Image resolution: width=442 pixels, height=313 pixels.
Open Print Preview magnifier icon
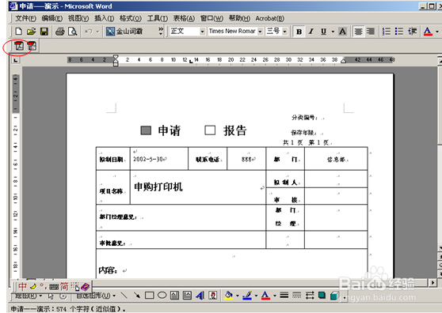click(73, 31)
